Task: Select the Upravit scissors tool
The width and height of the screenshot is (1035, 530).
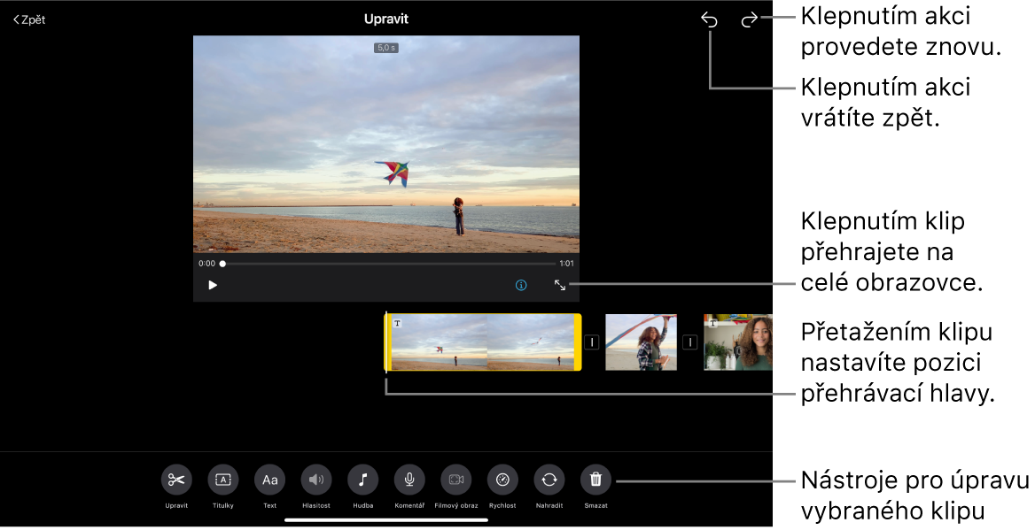Action: pyautogui.click(x=176, y=480)
